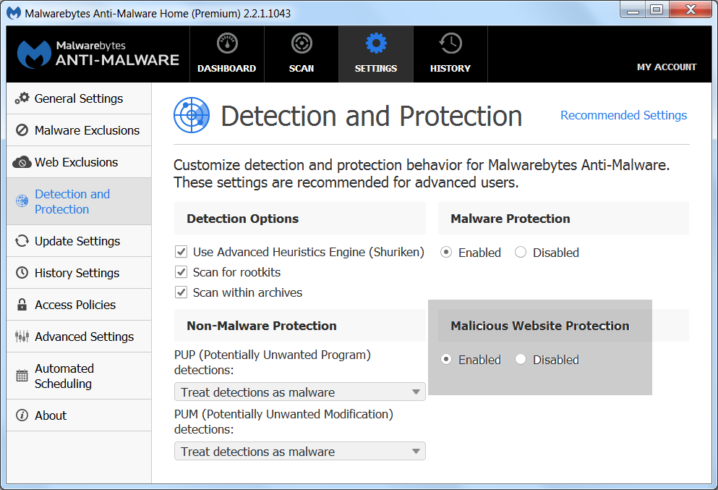Open the PUP detections dropdown
718x490 pixels.
click(300, 392)
